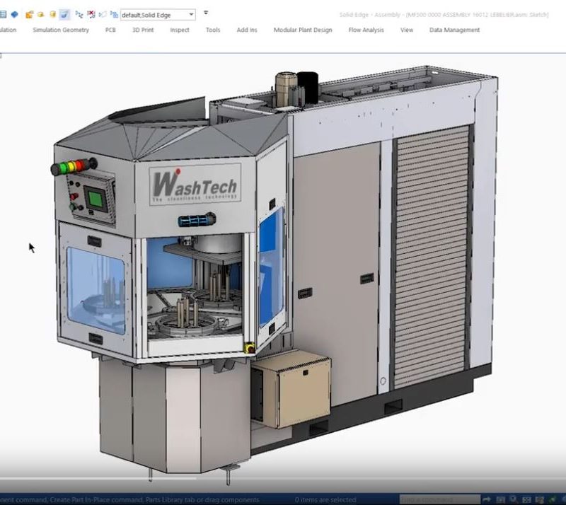The width and height of the screenshot is (566, 505).
Task: Select the beige electrical box on the model
Action: (291, 389)
